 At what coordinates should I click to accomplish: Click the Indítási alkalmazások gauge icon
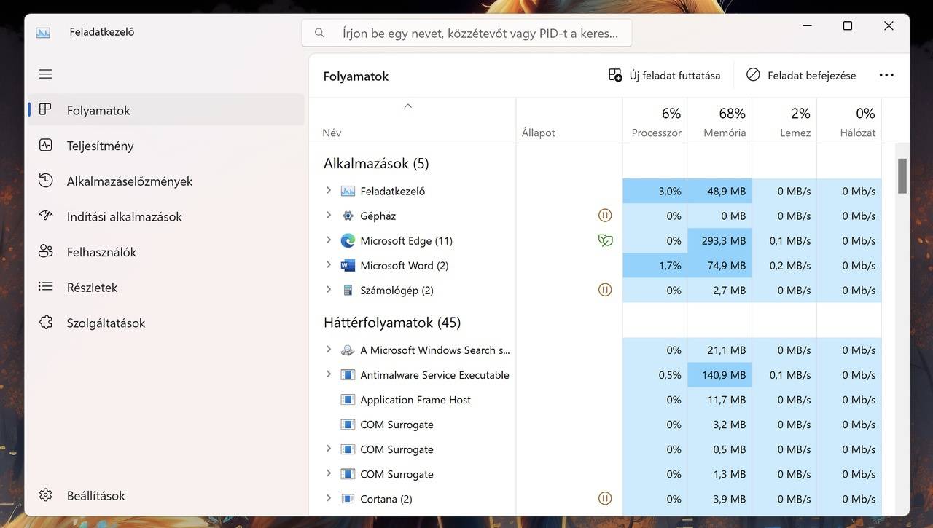[45, 216]
